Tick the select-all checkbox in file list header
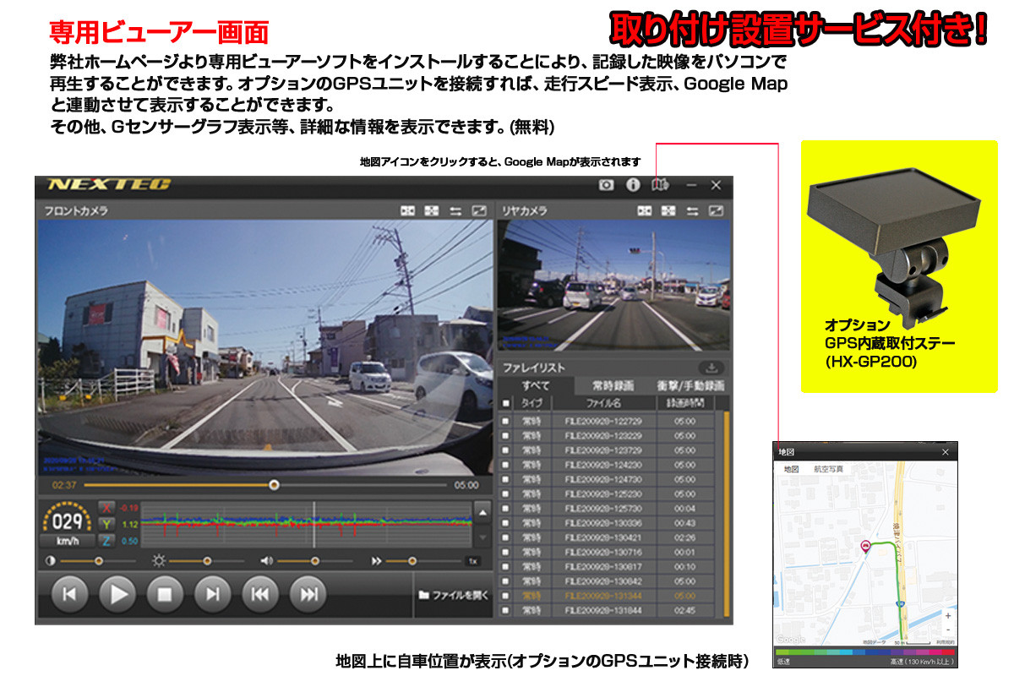 pos(506,404)
